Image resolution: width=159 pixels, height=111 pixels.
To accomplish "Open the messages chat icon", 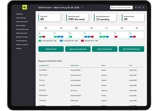I will (139, 7).
